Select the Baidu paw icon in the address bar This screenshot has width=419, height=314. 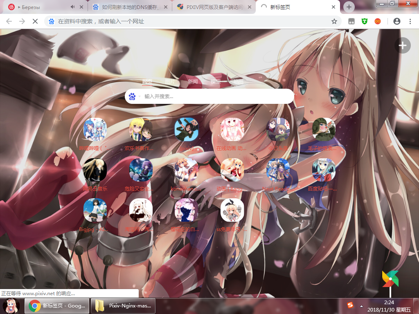click(52, 21)
